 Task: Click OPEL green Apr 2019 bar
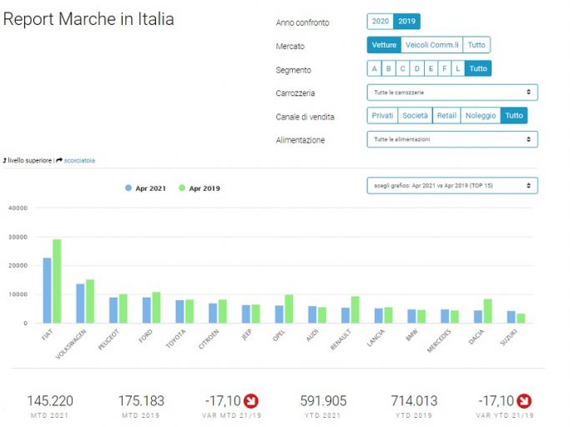(289, 309)
